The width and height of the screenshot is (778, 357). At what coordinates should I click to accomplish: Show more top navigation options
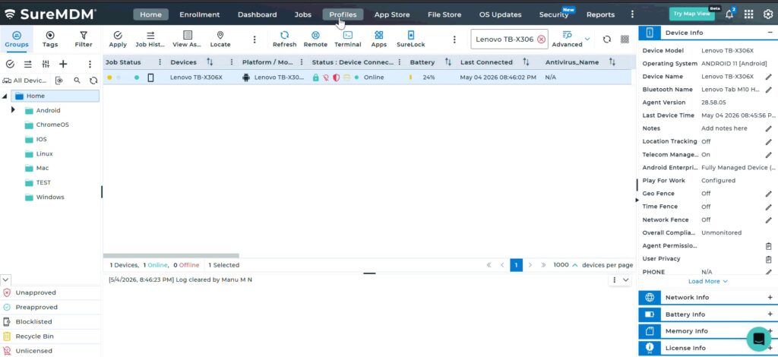click(632, 14)
